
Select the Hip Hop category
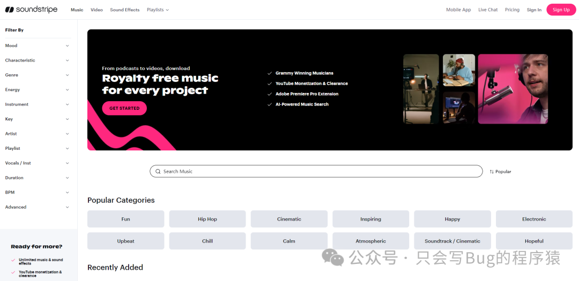tap(207, 219)
